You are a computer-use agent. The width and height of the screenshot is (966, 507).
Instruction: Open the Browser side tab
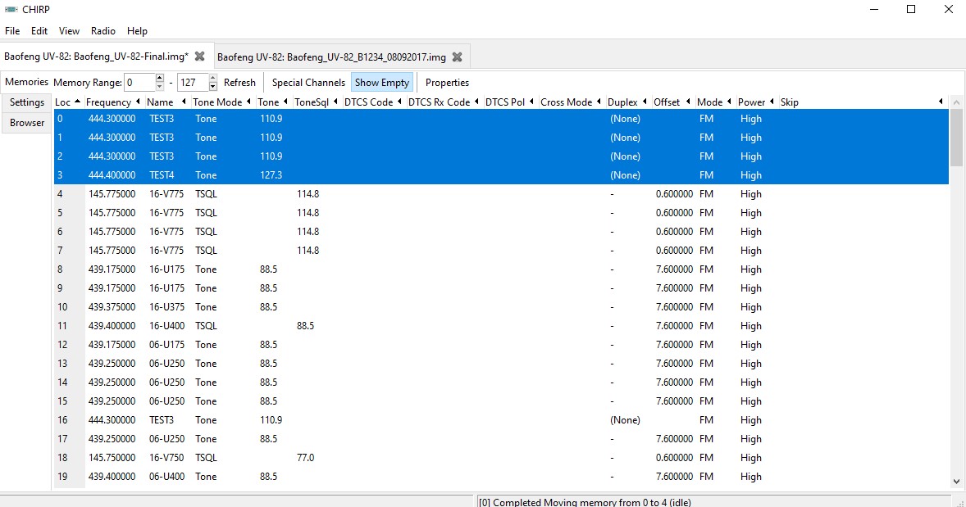tap(27, 122)
